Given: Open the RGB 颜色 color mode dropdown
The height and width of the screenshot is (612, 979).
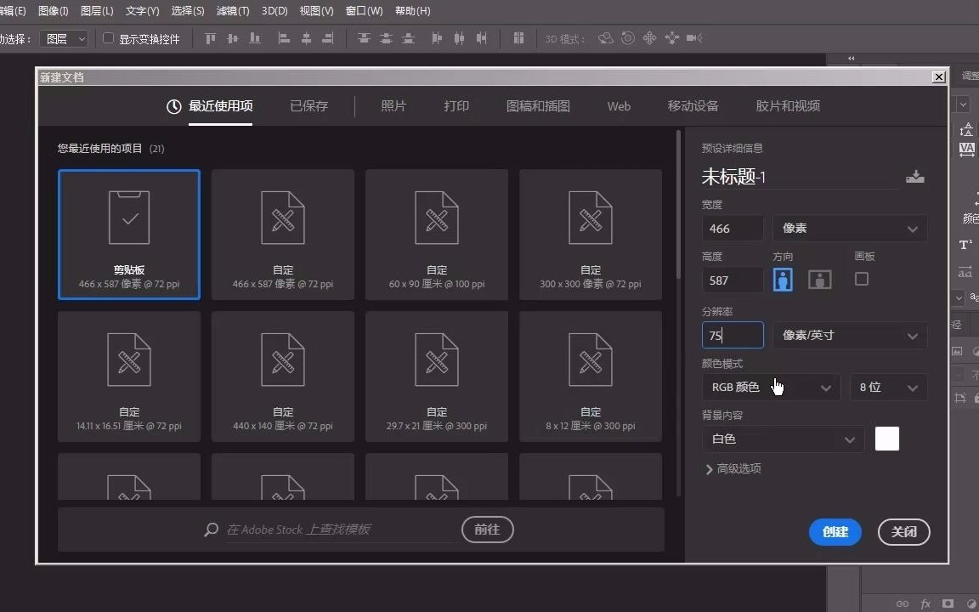Looking at the screenshot, I should 771,387.
